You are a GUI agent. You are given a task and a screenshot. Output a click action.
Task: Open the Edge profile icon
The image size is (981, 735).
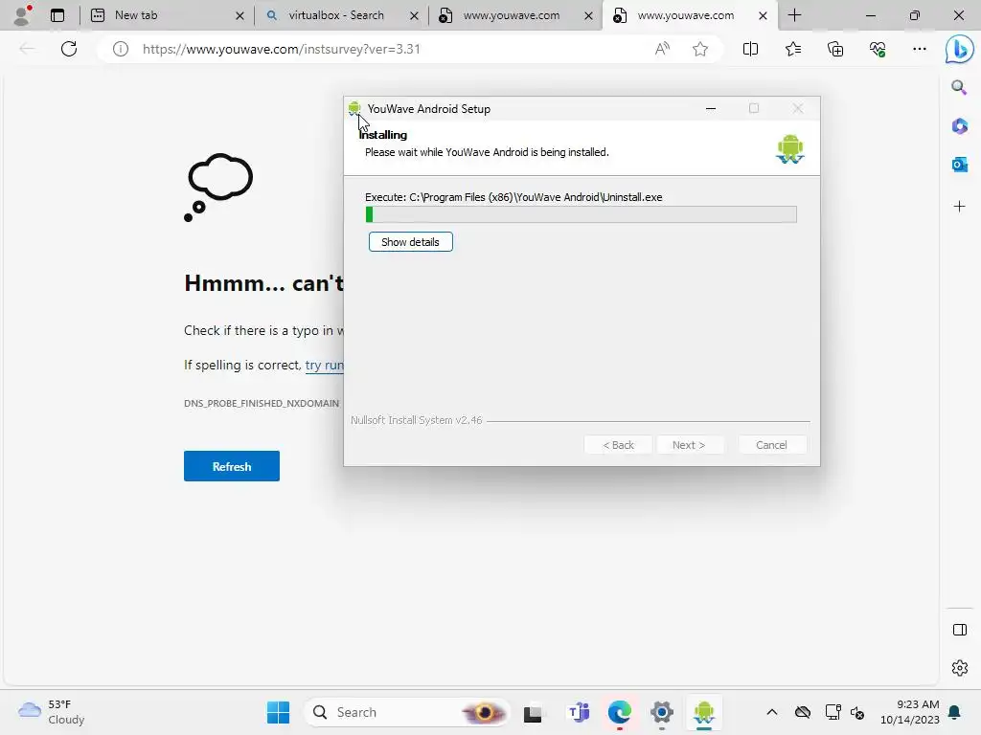pyautogui.click(x=22, y=14)
